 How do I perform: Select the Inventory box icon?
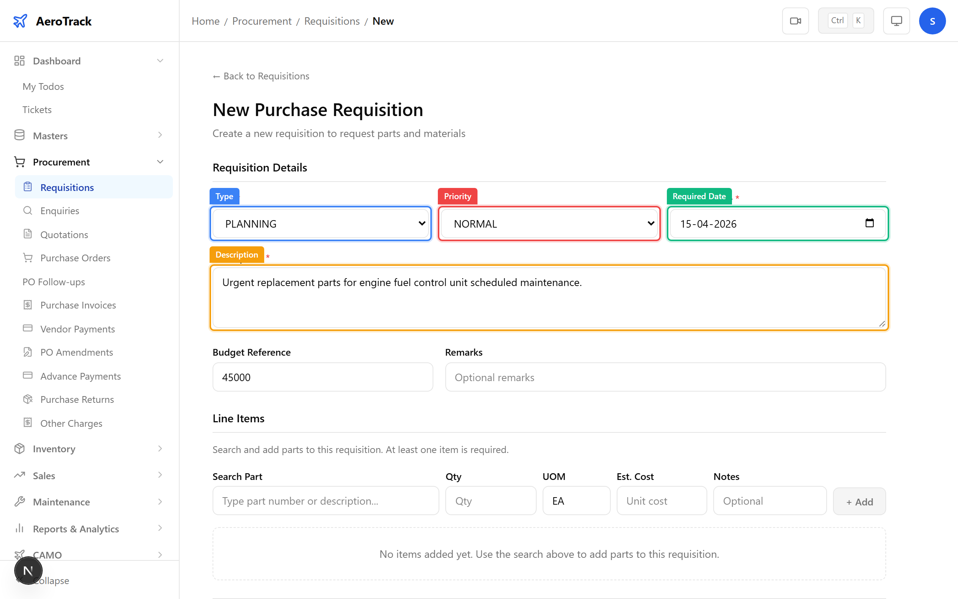[x=20, y=449]
